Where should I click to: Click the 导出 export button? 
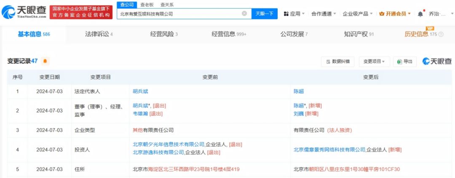pyautogui.click(x=405, y=62)
